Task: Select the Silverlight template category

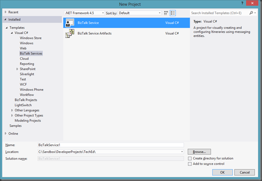Action: pos(27,74)
